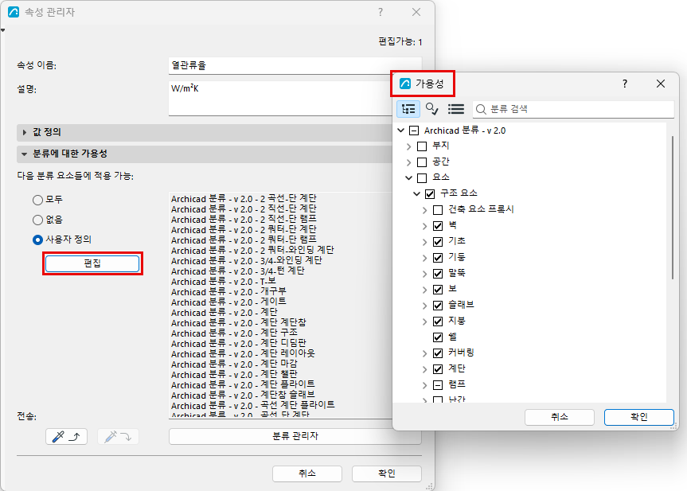Select the 없음 radio button

(37, 220)
